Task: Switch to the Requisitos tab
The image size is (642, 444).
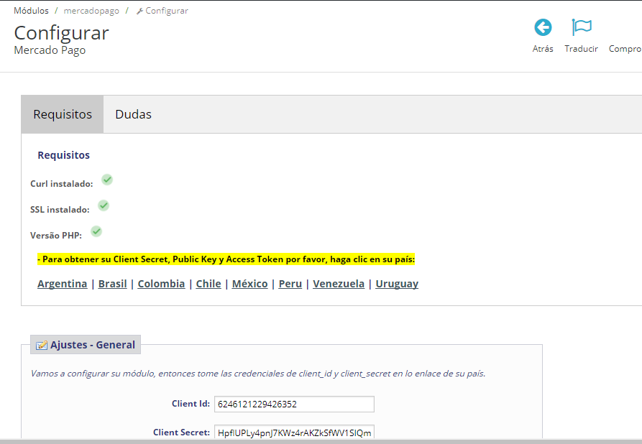Action: (63, 114)
